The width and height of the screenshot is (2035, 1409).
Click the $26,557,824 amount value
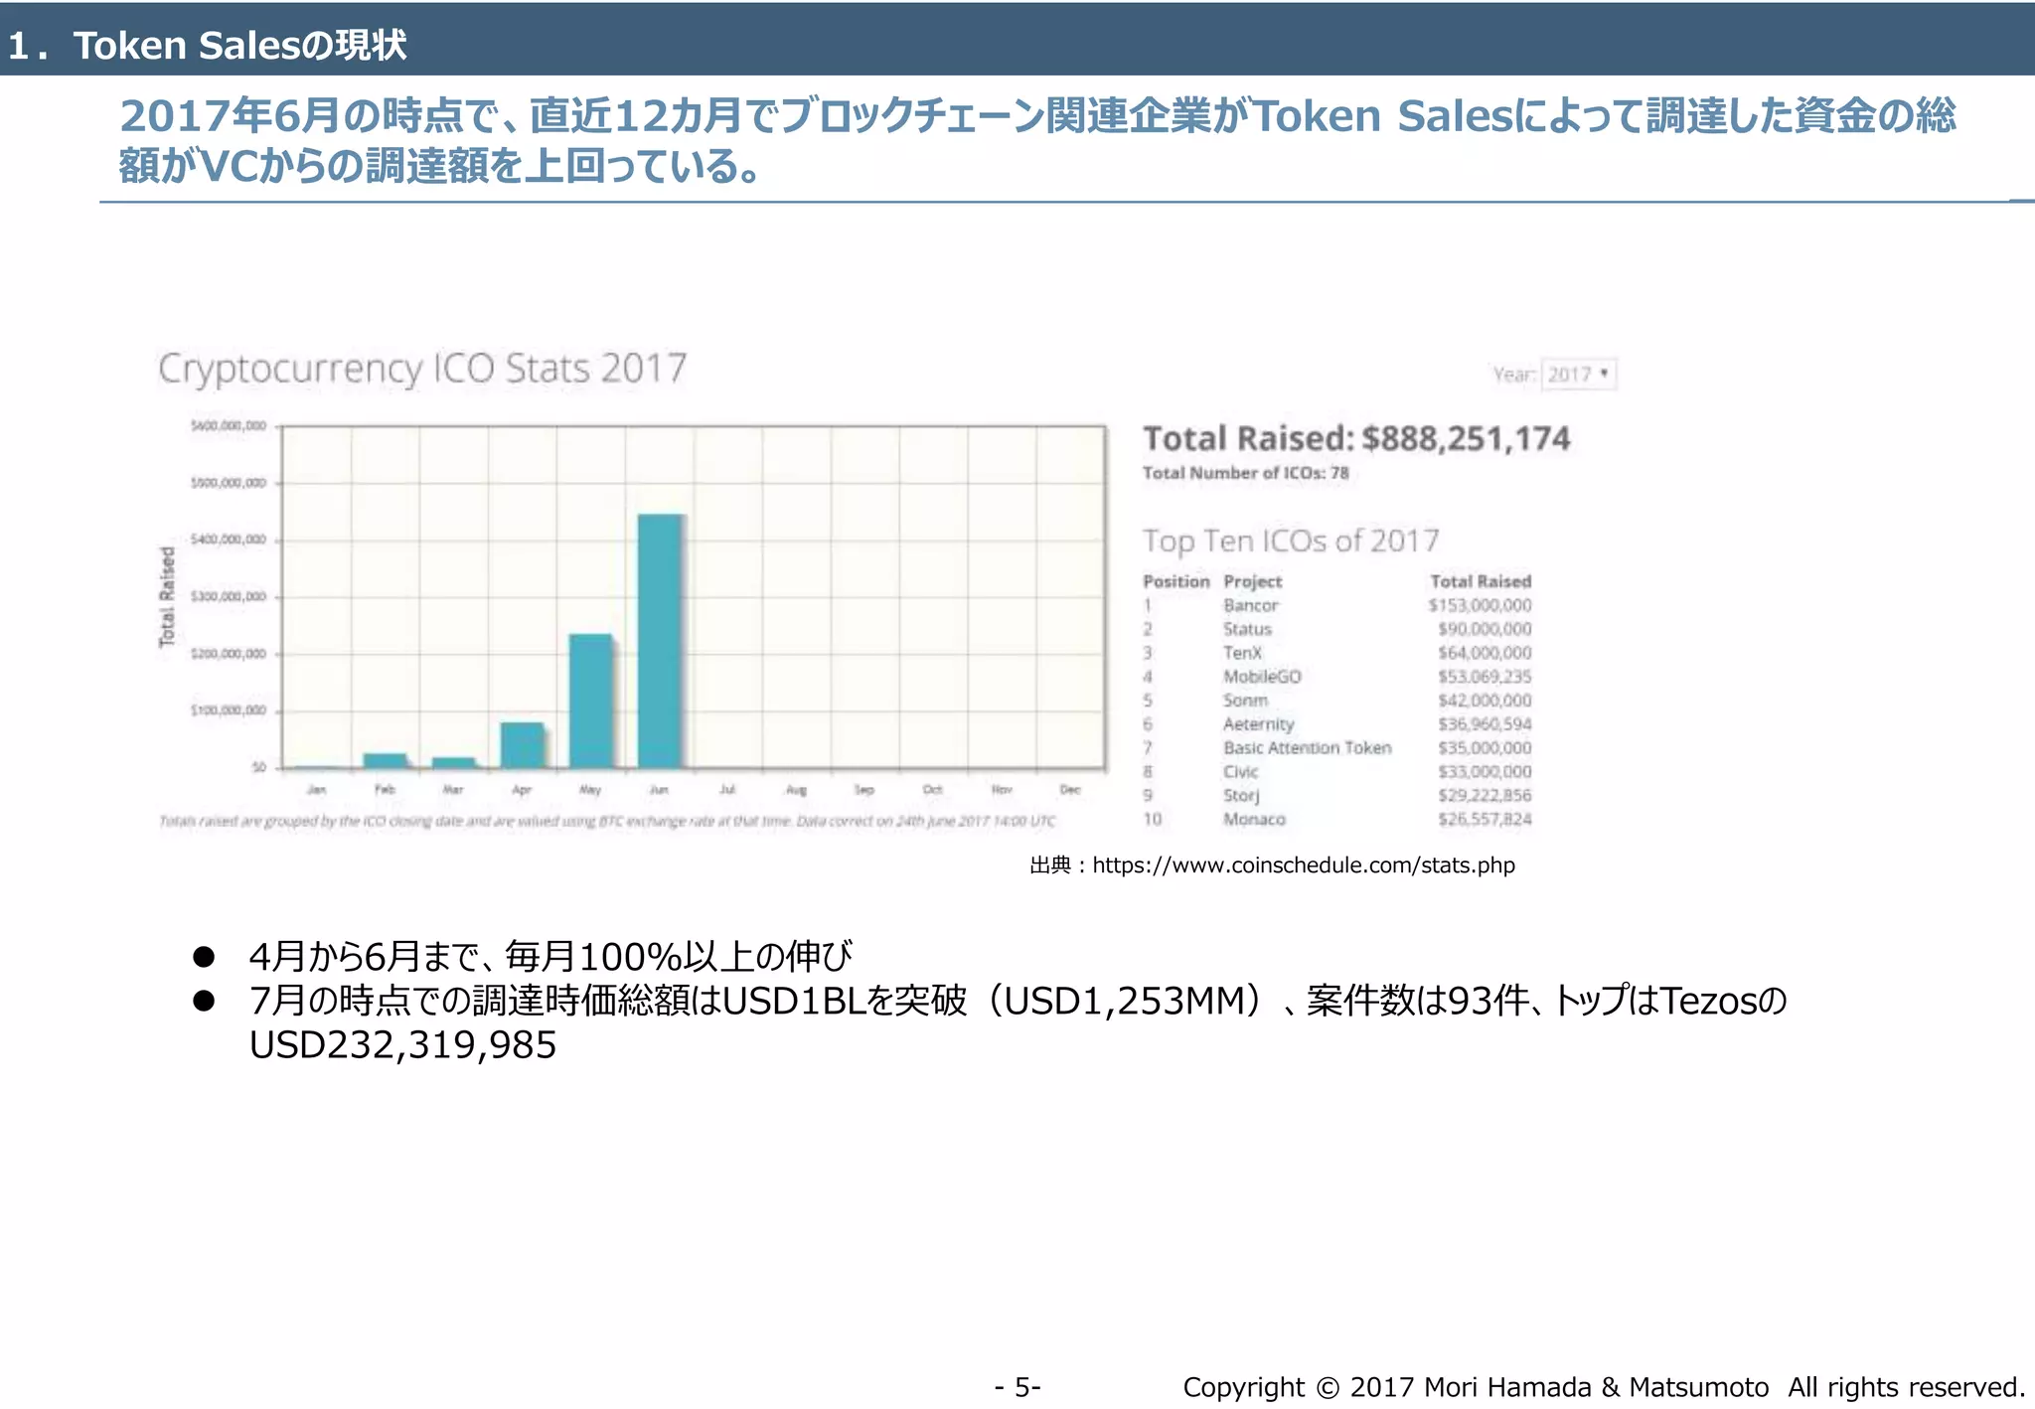point(1485,820)
